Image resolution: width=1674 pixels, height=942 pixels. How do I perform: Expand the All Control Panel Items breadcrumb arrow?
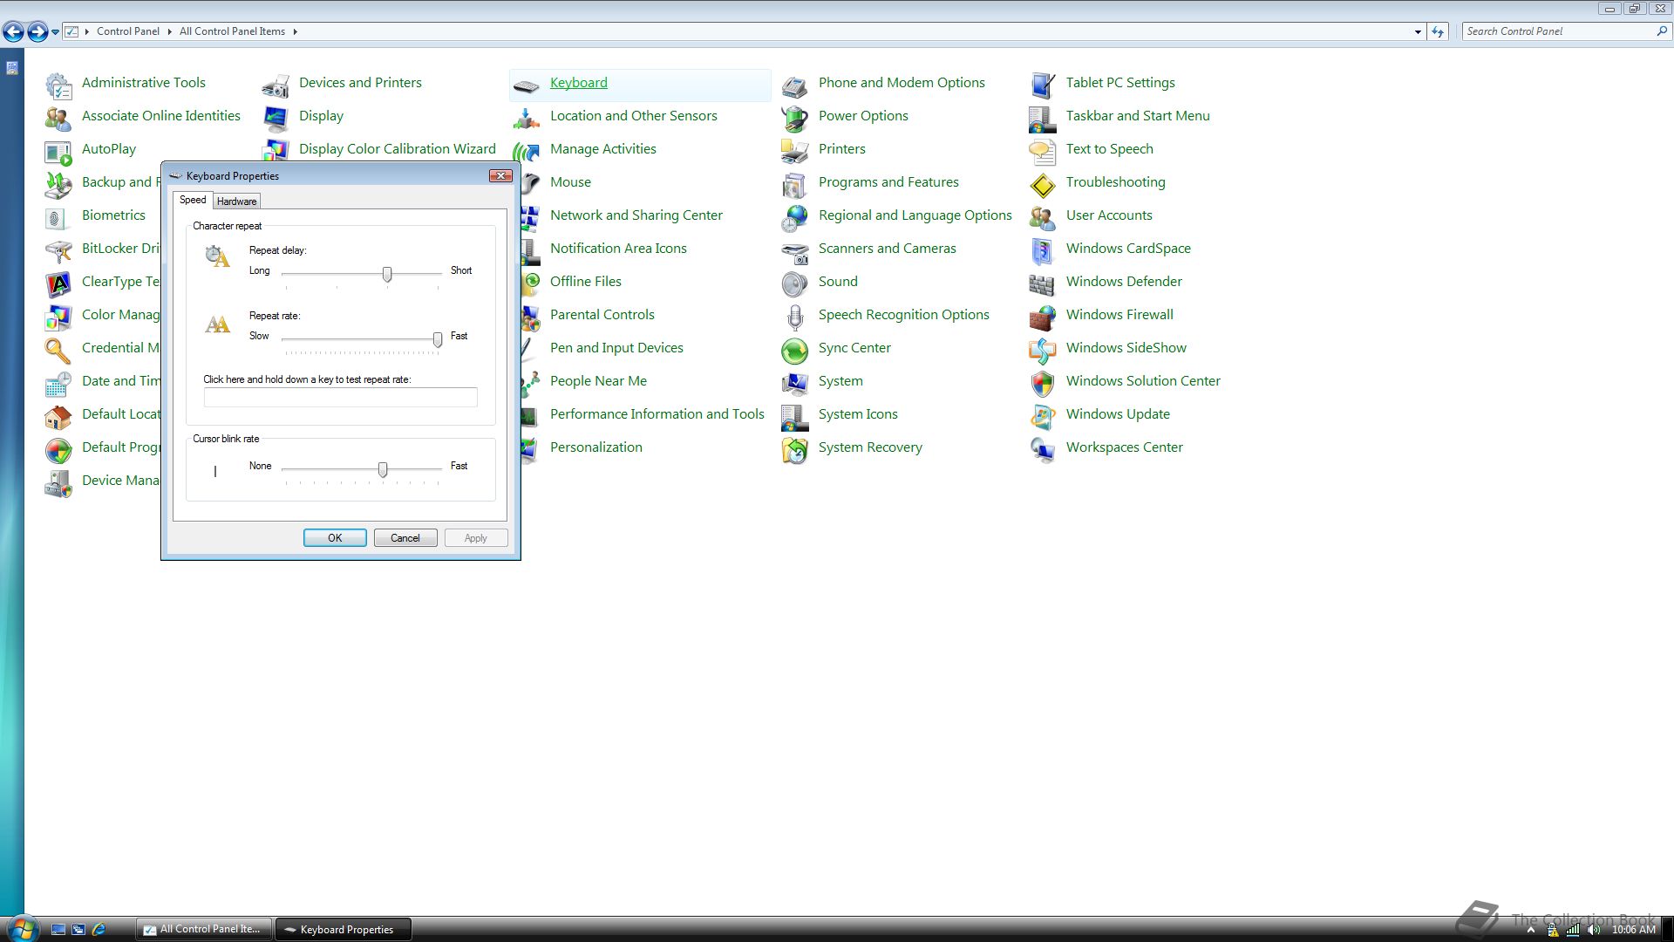(295, 31)
